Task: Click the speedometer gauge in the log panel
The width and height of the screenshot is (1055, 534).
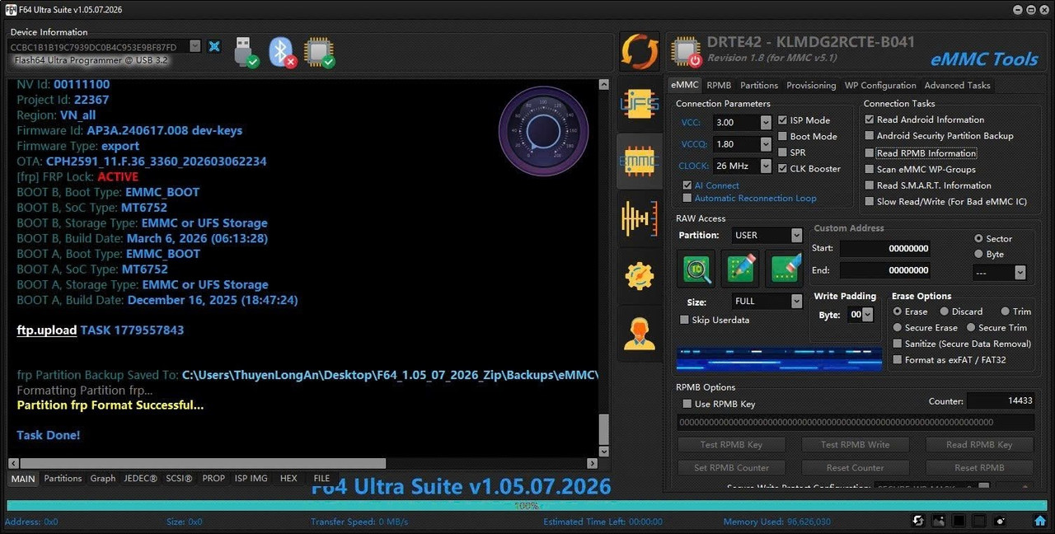Action: tap(542, 132)
